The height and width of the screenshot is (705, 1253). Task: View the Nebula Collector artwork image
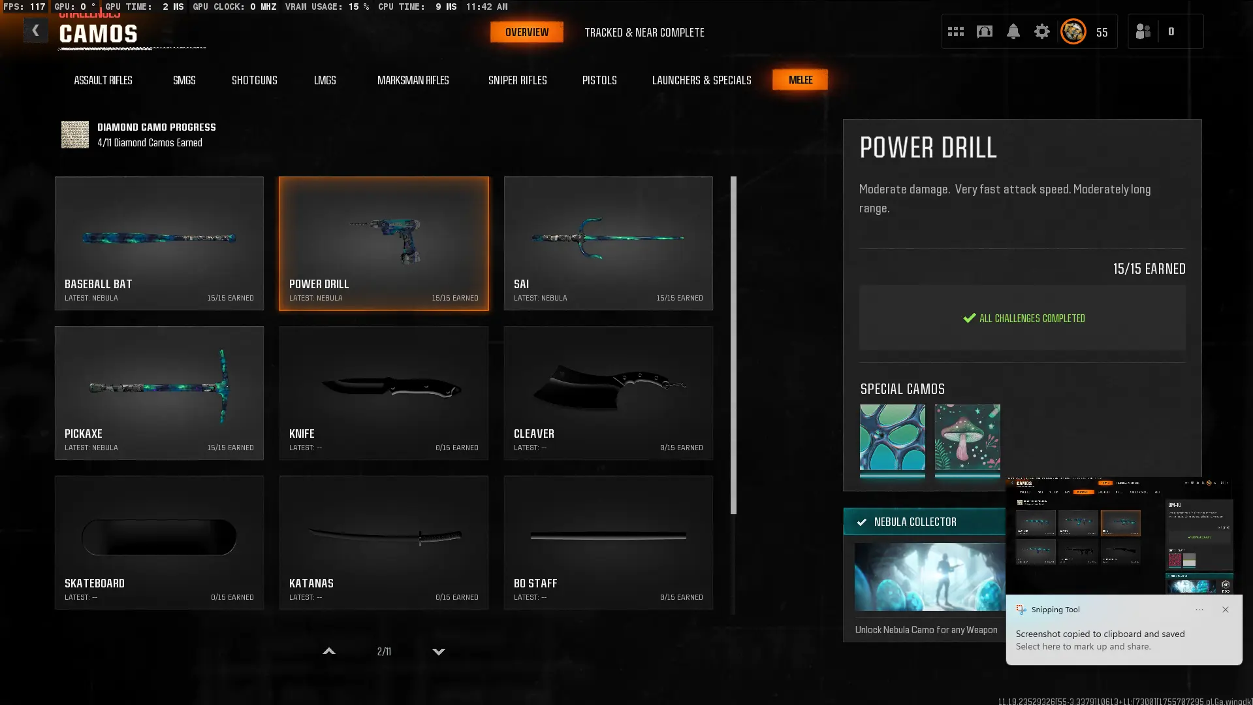(x=930, y=577)
